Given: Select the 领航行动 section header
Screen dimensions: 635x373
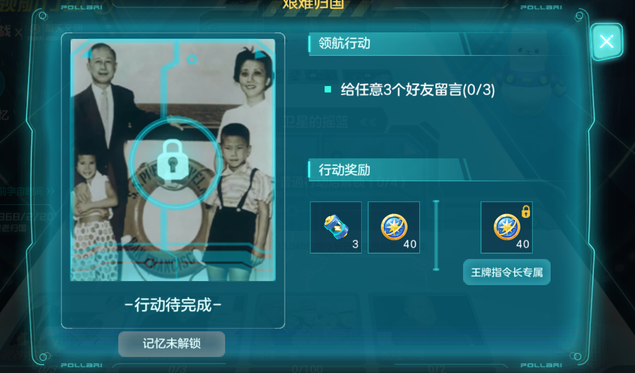Looking at the screenshot, I should pyautogui.click(x=345, y=43).
